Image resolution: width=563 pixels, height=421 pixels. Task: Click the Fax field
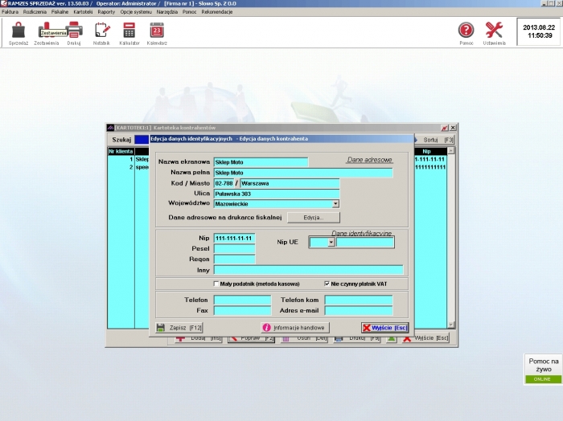pos(242,311)
